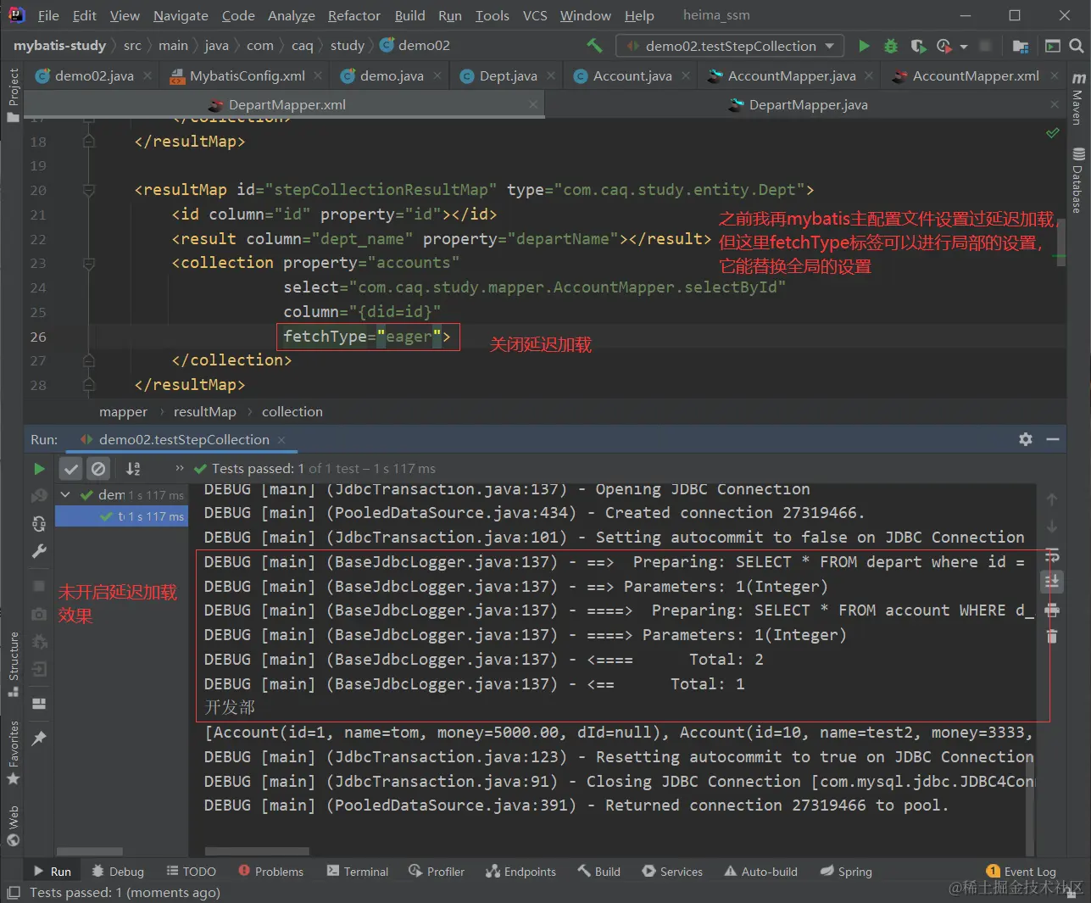
Task: Click the resultMap breadcrumb below the editor
Action: tap(204, 411)
